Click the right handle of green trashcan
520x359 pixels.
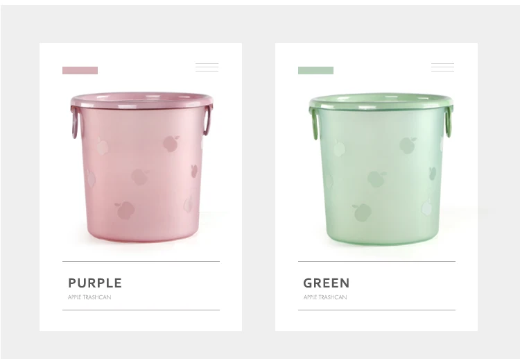pos(449,122)
